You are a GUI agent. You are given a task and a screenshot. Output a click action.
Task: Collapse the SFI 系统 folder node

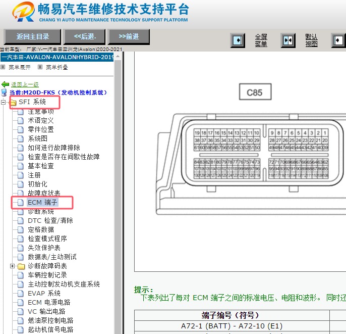coord(4,102)
